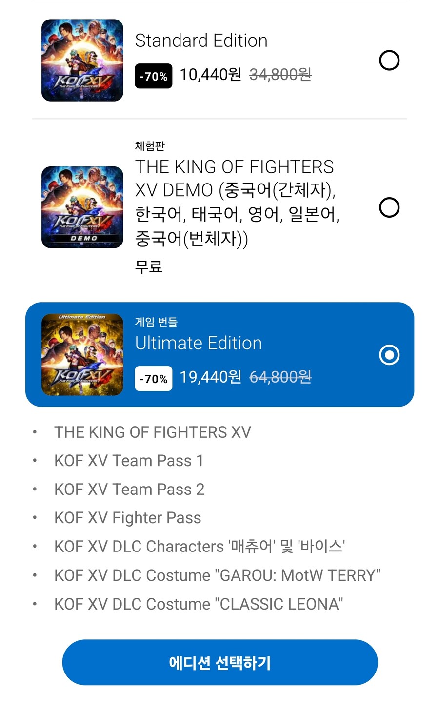Click the KOF XV Team Pass 1 list item
The height and width of the screenshot is (714, 439).
(x=129, y=460)
